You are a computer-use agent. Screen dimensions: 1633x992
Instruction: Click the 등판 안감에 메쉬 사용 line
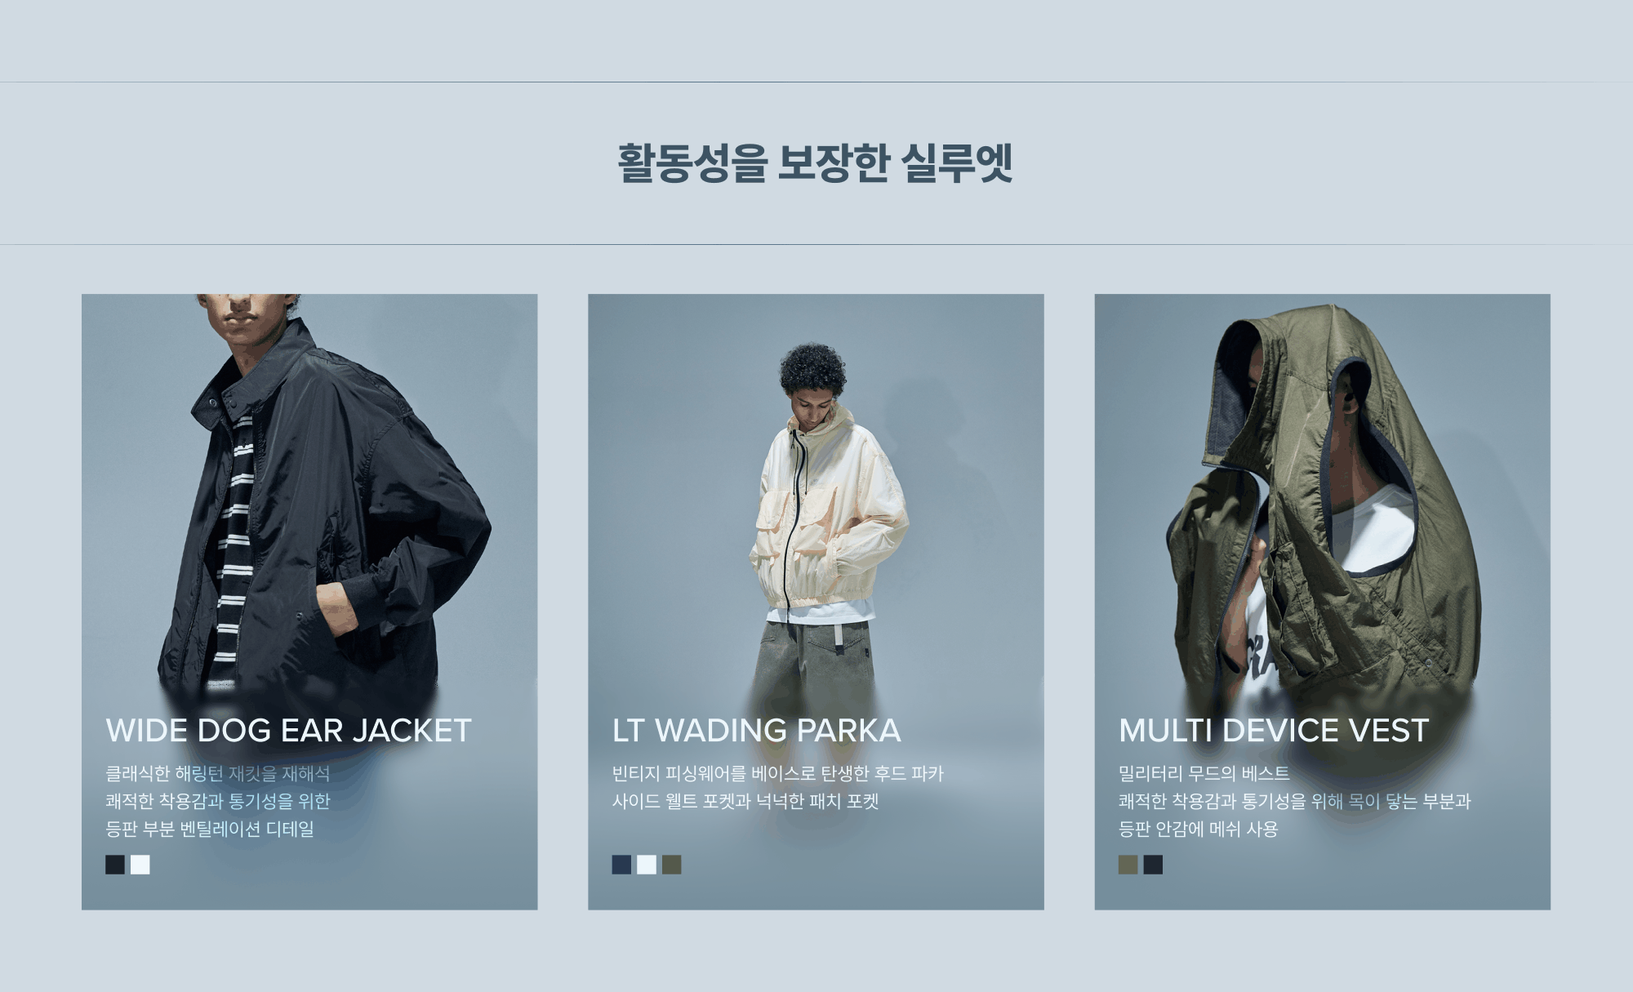(x=1199, y=829)
